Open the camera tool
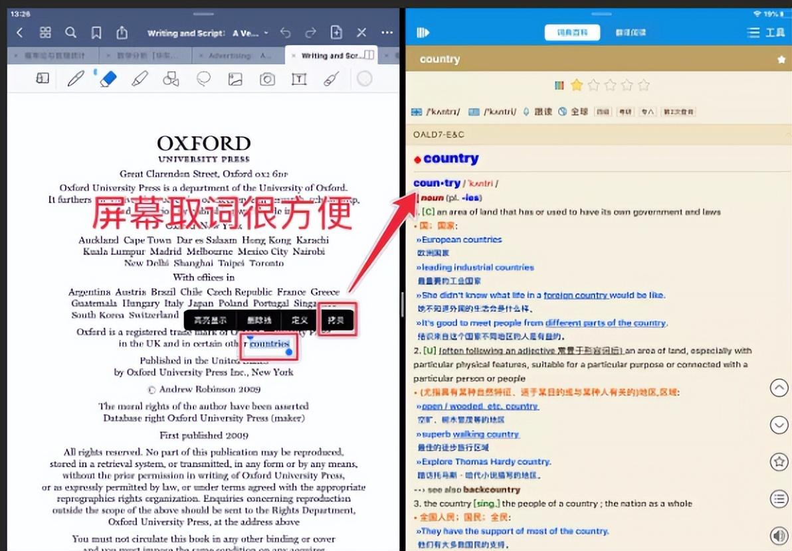 point(267,80)
